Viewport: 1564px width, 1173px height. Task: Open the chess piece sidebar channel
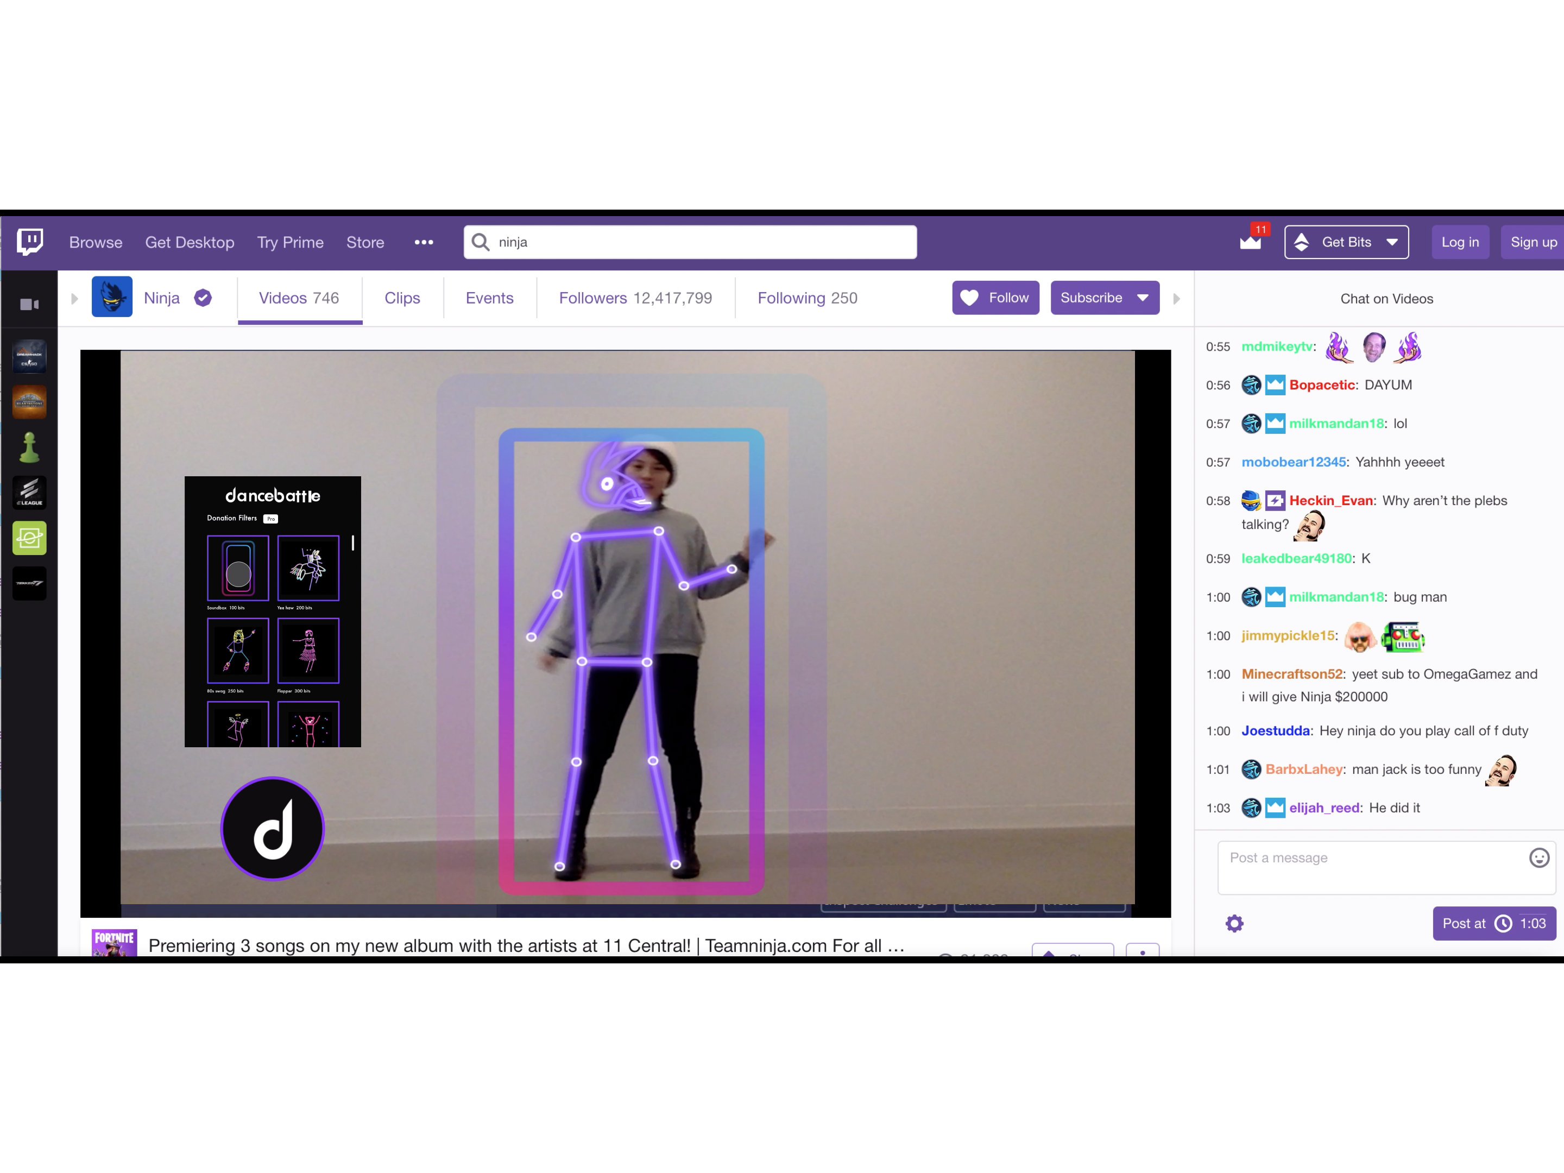click(x=29, y=447)
